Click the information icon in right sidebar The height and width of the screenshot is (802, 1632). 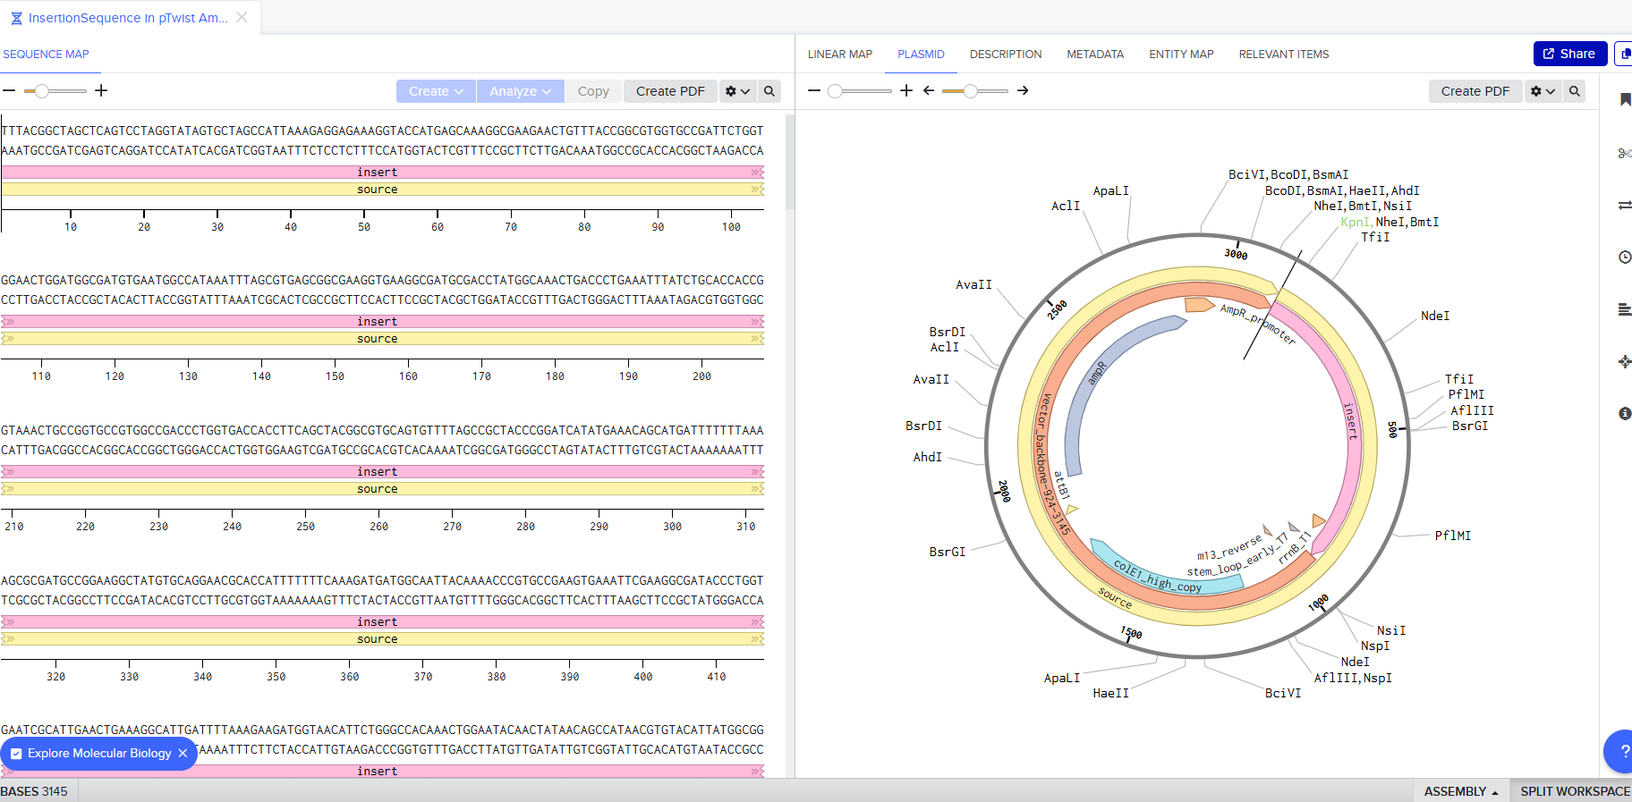coord(1624,413)
